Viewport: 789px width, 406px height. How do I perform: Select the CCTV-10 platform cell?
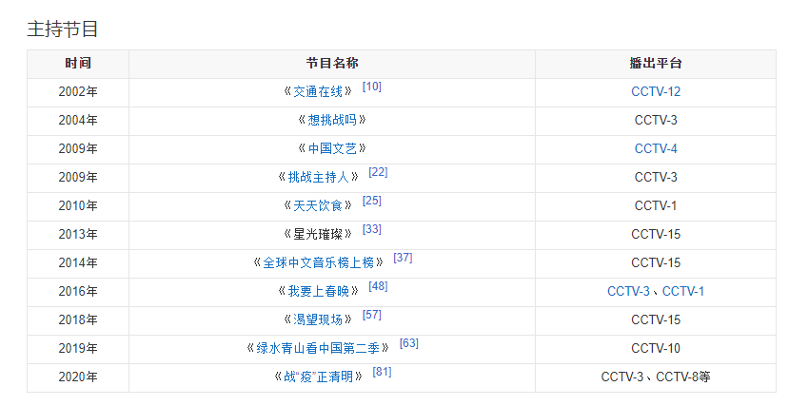tap(656, 348)
